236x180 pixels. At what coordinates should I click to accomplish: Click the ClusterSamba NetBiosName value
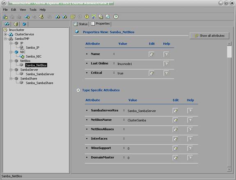coord(137,120)
